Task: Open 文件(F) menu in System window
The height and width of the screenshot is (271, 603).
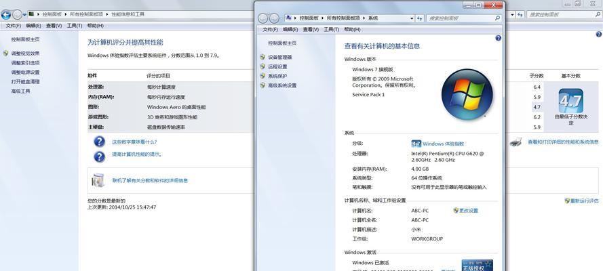Action: tap(270, 29)
